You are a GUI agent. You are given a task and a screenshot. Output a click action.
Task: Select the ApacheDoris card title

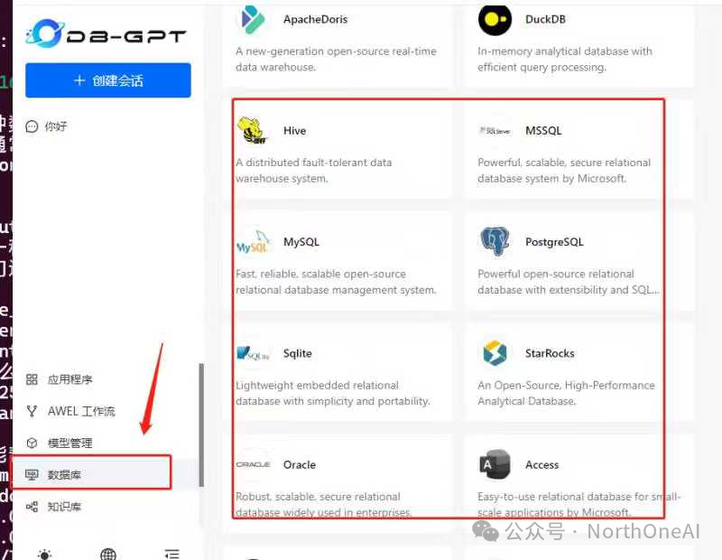(315, 19)
